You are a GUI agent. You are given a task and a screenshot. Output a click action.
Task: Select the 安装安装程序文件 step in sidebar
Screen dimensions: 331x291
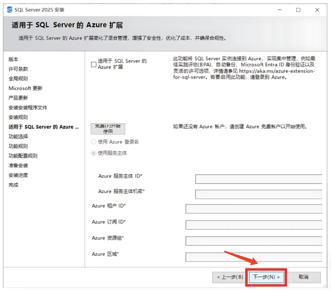click(x=28, y=108)
